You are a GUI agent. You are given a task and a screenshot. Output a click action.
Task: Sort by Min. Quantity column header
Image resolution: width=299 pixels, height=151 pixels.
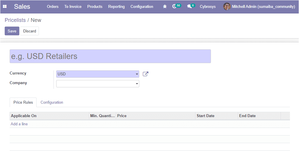(103, 116)
